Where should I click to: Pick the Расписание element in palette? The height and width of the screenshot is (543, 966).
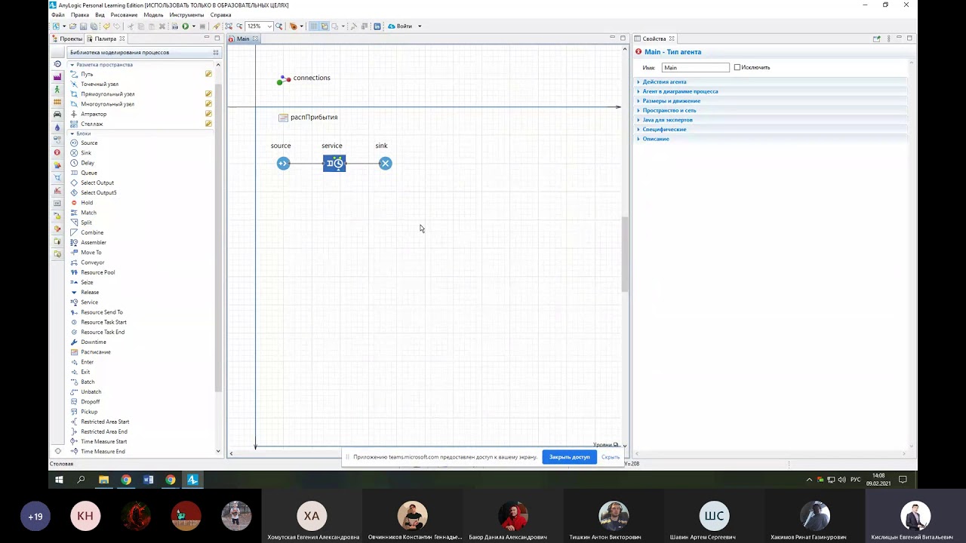coord(91,352)
